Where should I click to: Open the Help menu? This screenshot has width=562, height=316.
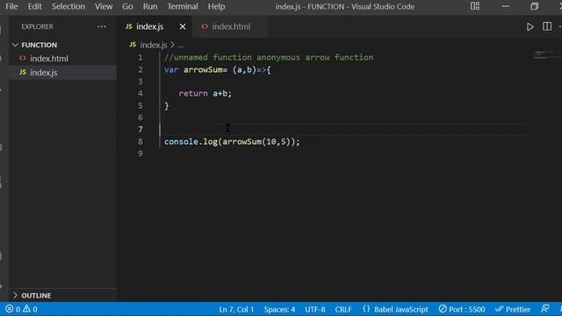216,6
